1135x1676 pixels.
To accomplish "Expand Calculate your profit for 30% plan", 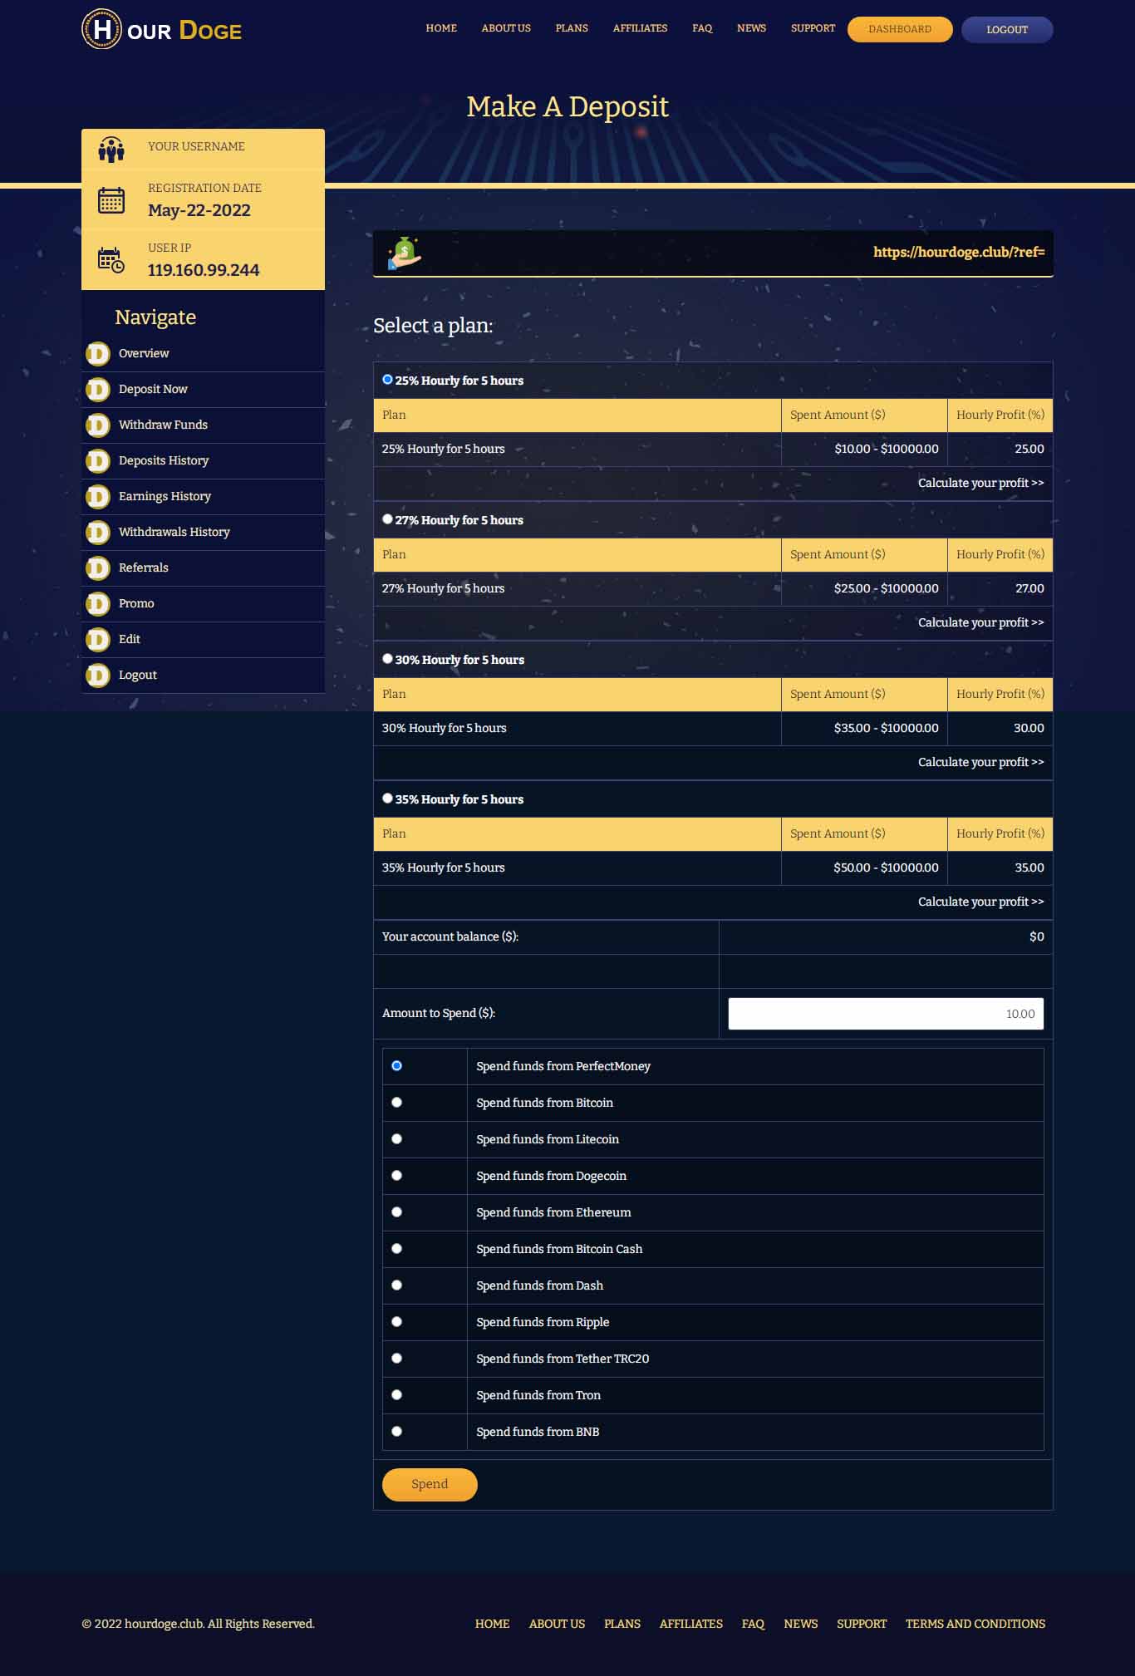I will coord(980,762).
